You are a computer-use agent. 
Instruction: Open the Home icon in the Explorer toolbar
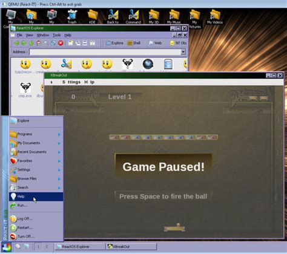click(39, 43)
